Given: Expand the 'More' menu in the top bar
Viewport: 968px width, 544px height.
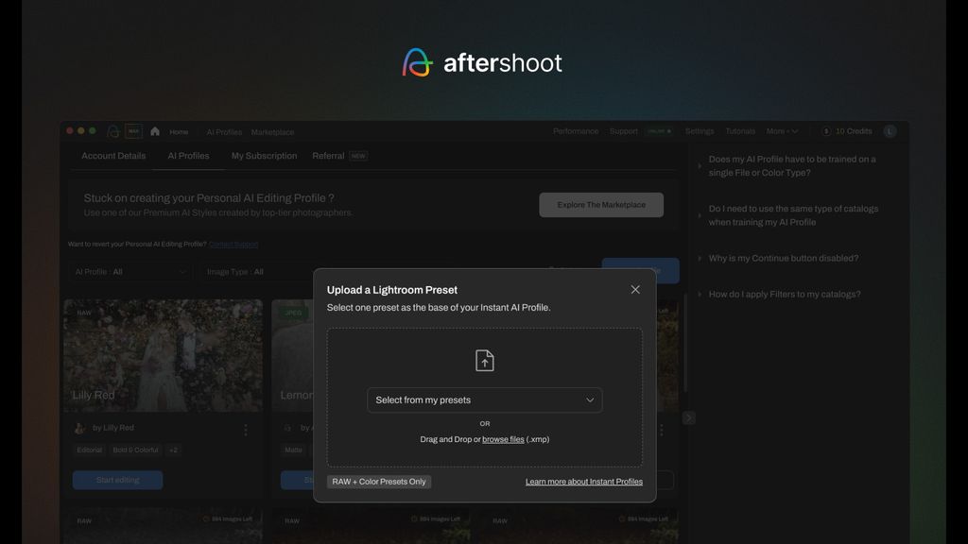Looking at the screenshot, I should pos(781,131).
